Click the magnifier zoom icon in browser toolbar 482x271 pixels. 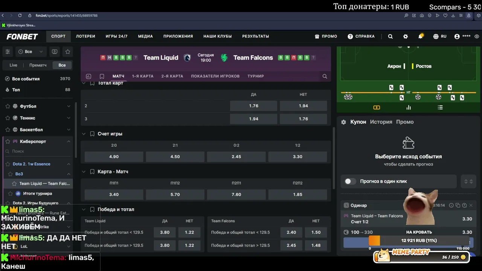406,15
